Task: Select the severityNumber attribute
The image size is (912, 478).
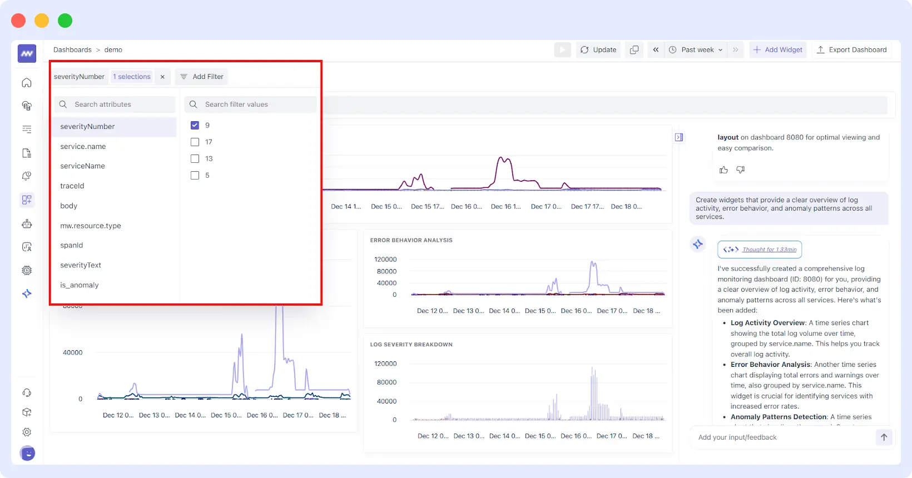Action: (115, 127)
